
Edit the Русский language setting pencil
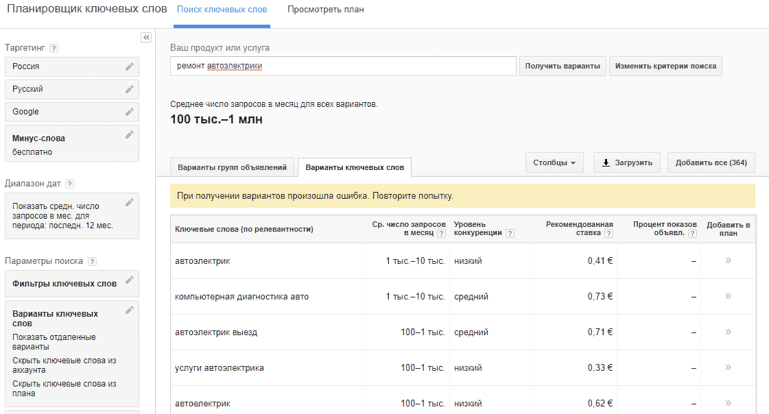point(130,89)
